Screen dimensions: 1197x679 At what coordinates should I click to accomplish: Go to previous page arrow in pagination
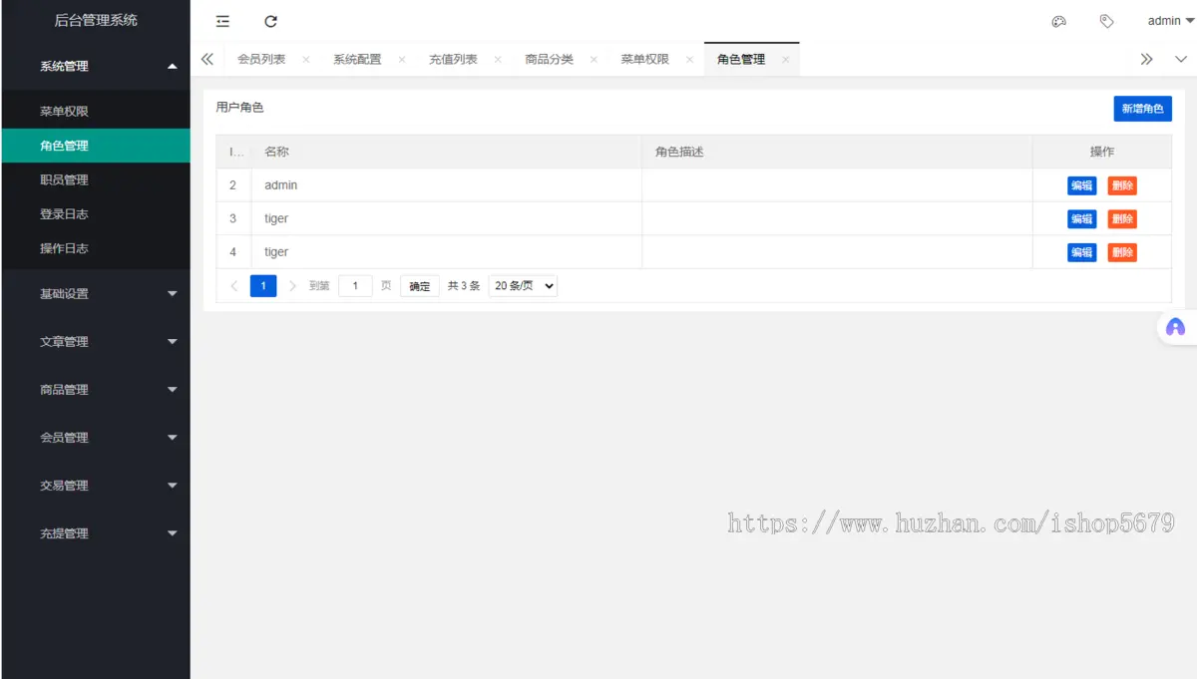pos(233,286)
